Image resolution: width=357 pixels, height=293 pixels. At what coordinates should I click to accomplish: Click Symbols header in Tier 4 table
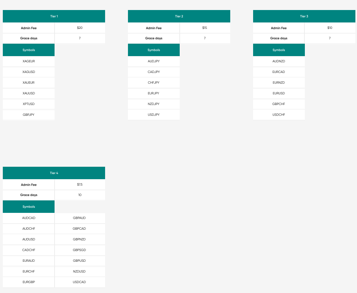click(28, 207)
